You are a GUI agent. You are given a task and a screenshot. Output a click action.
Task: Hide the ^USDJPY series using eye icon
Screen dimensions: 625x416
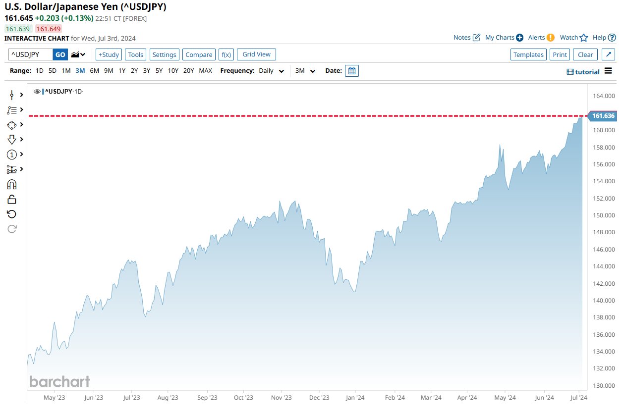coord(37,92)
